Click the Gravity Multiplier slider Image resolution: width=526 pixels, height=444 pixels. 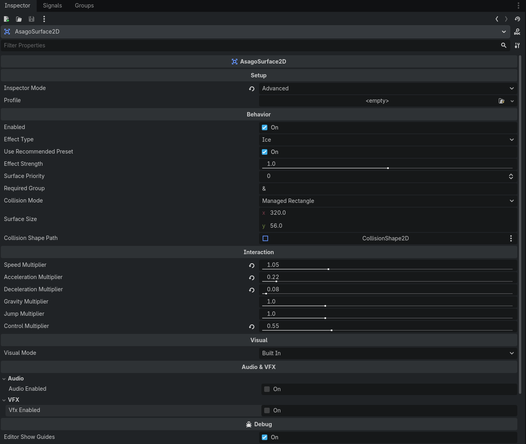click(x=387, y=306)
